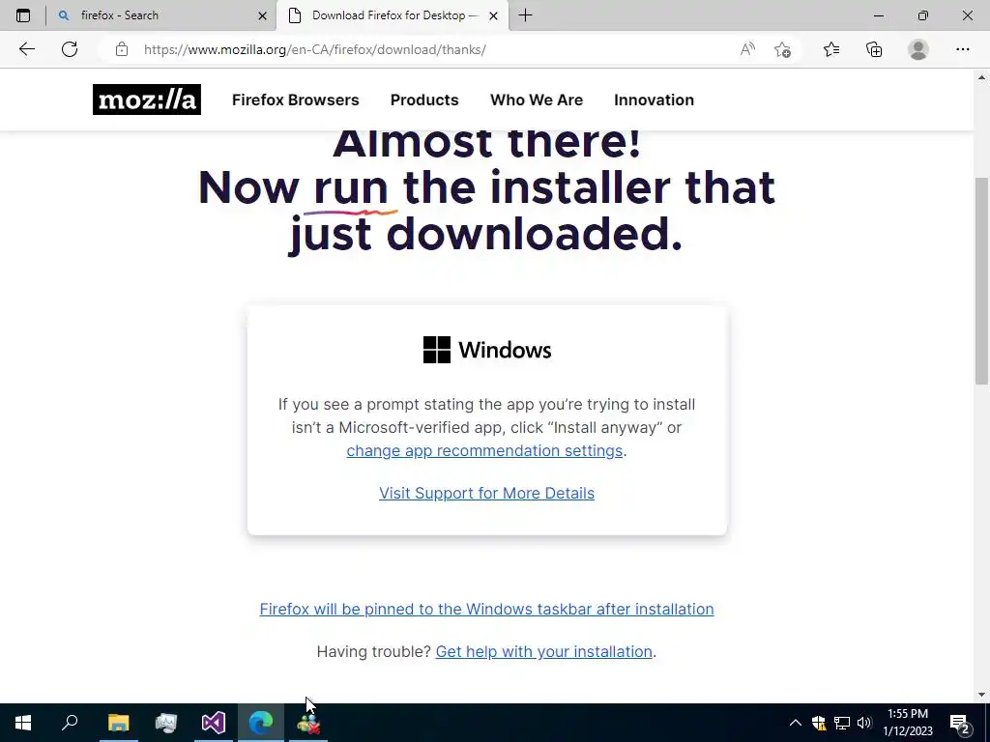The image size is (990, 742).
Task: Restore down the Edge window
Action: click(x=923, y=15)
